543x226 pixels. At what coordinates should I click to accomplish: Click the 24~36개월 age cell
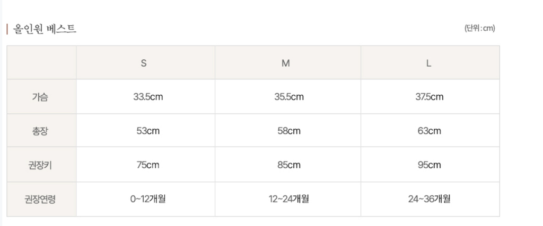coord(429,199)
